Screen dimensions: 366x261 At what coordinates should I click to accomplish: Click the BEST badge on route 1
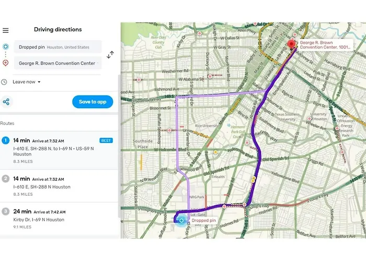point(106,140)
